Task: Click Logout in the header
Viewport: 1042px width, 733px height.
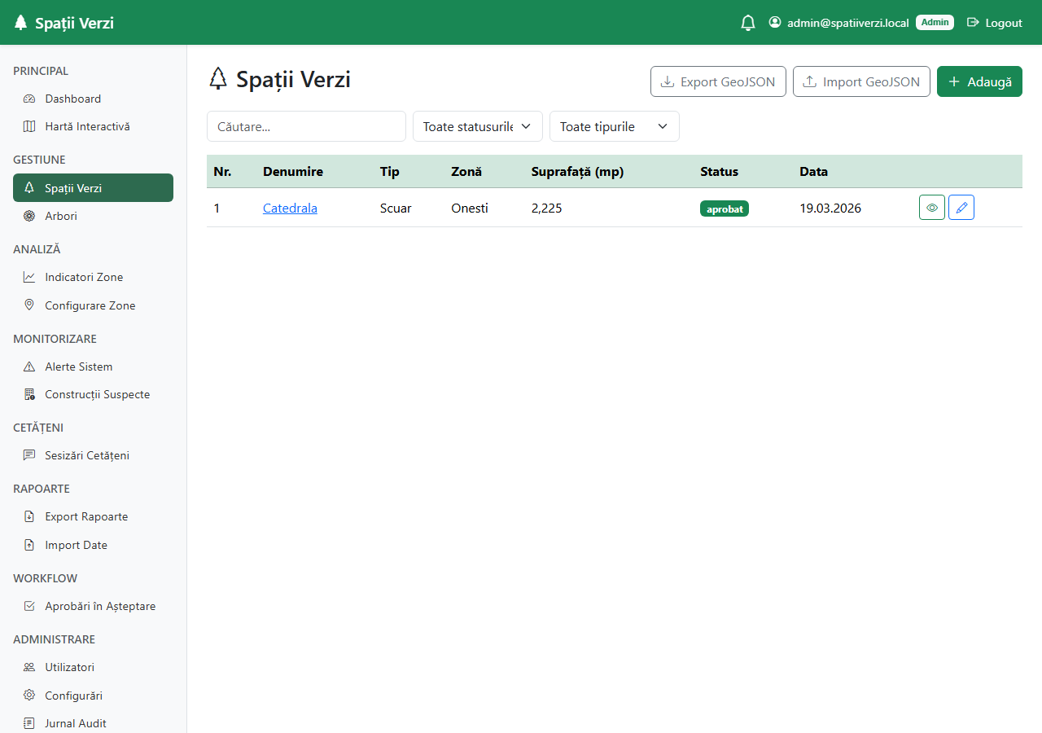Action: pyautogui.click(x=994, y=23)
